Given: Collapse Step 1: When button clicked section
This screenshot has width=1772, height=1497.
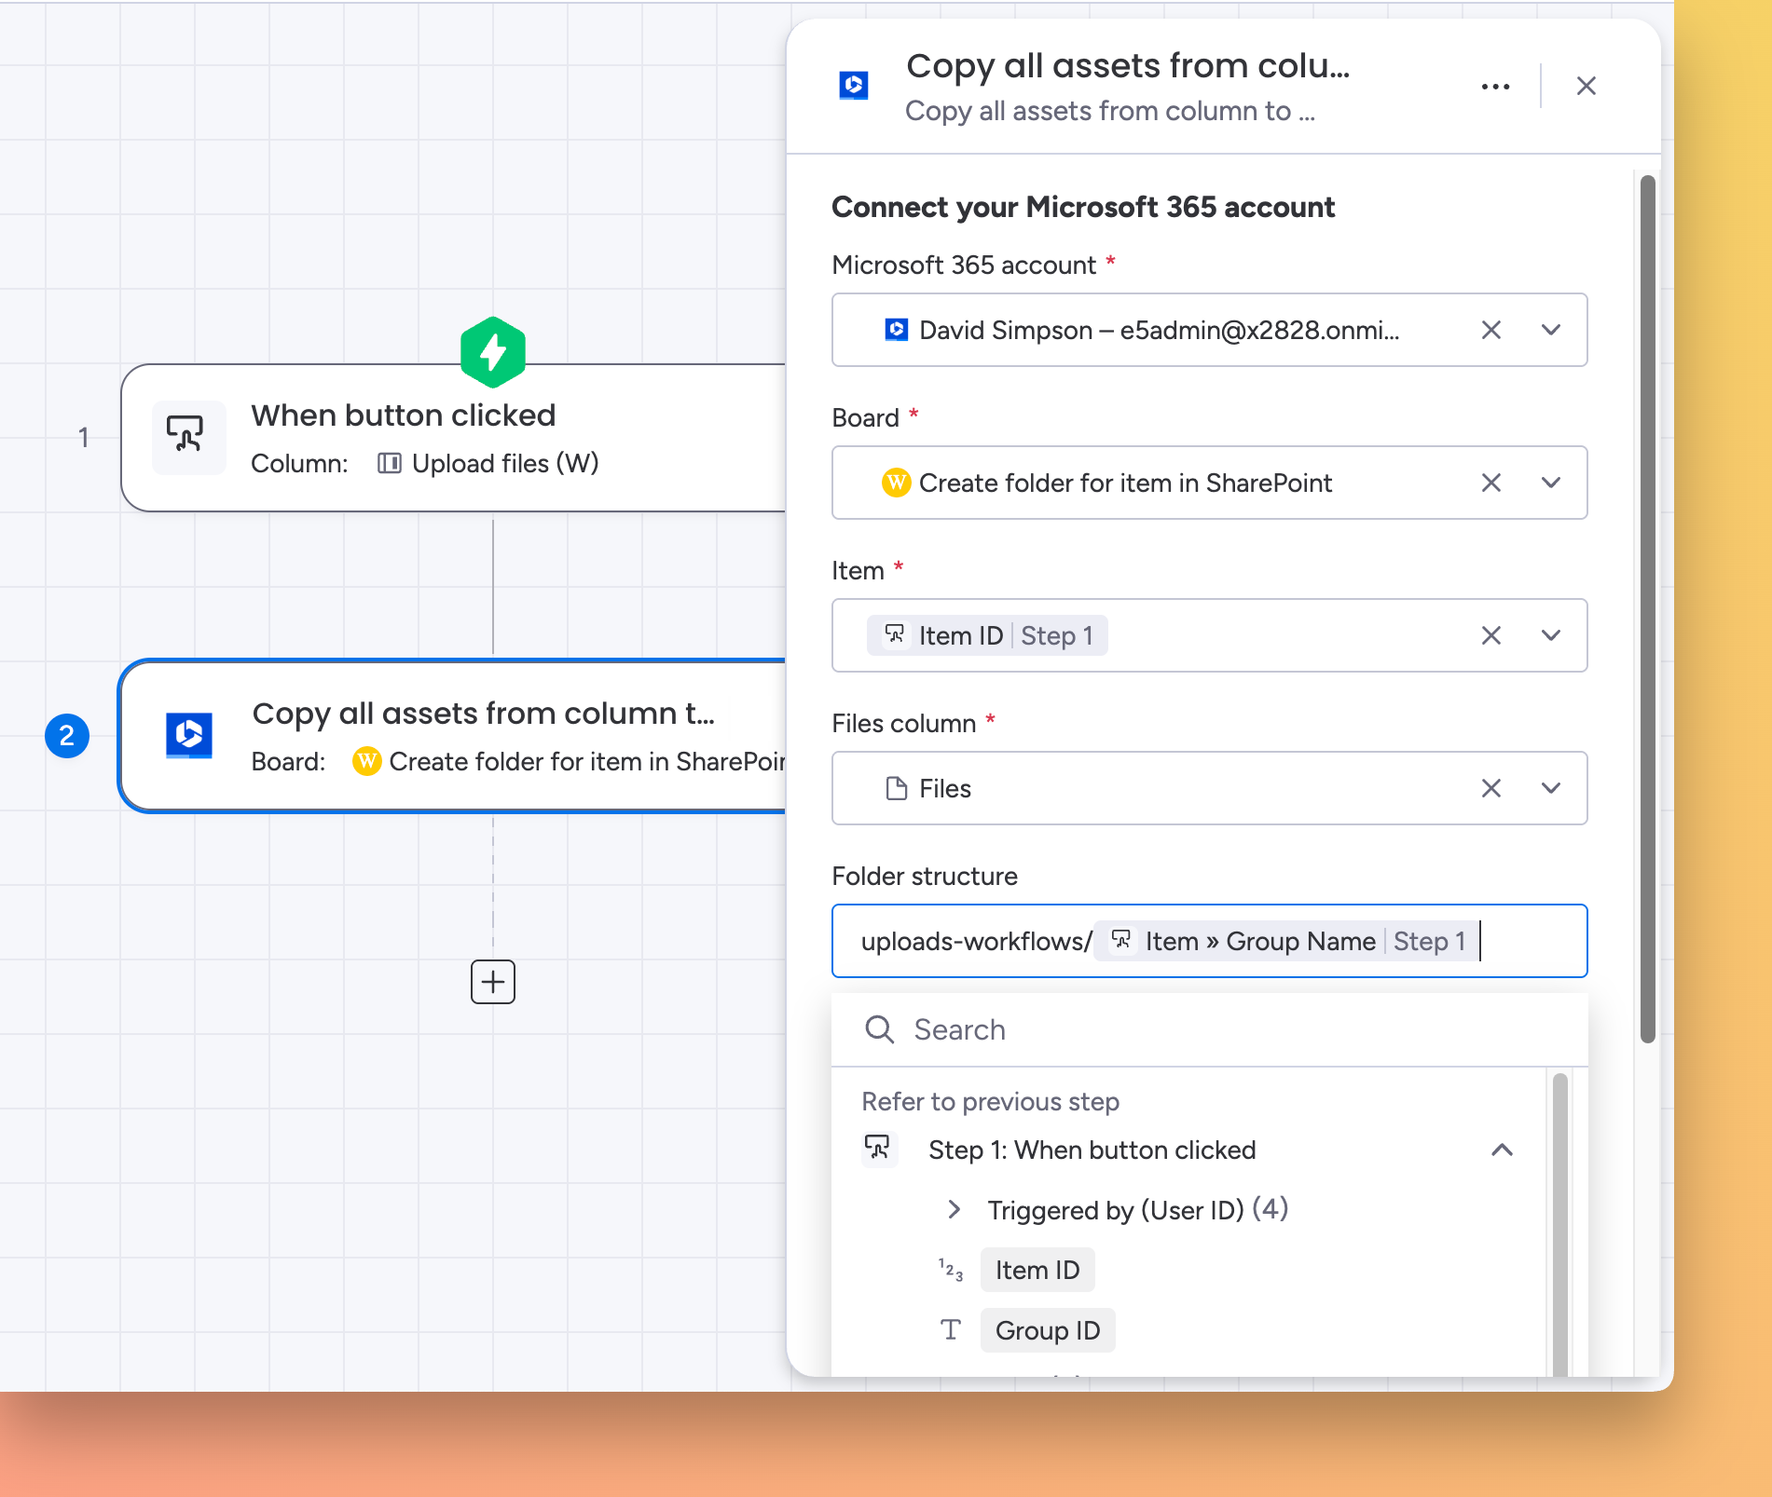Looking at the screenshot, I should tap(1501, 1150).
